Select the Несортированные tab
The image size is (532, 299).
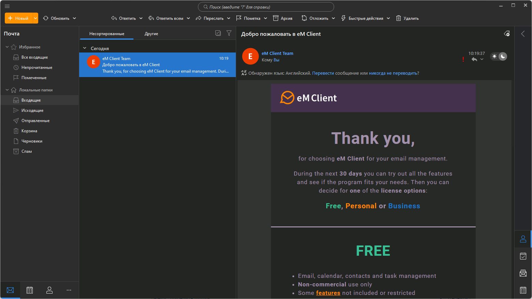106,34
